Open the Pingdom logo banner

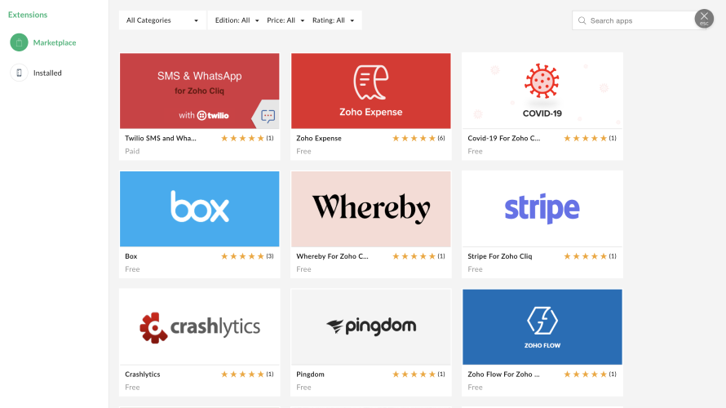tap(371, 327)
